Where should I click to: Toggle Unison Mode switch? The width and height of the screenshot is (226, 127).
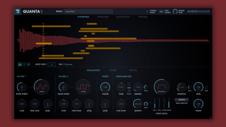click(x=147, y=12)
